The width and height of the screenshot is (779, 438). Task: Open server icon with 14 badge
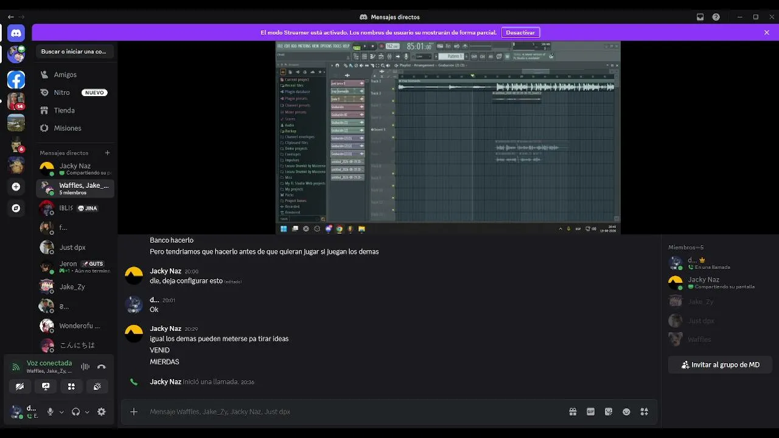click(x=16, y=101)
